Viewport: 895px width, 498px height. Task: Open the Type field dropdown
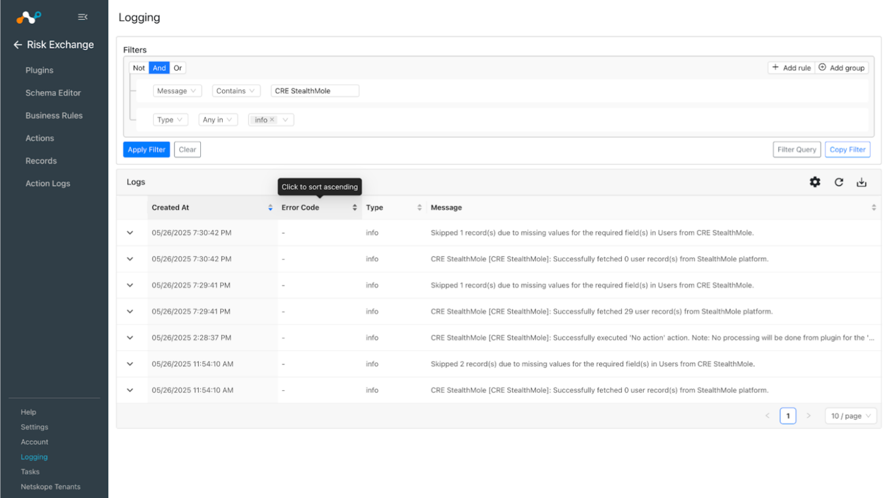[170, 120]
